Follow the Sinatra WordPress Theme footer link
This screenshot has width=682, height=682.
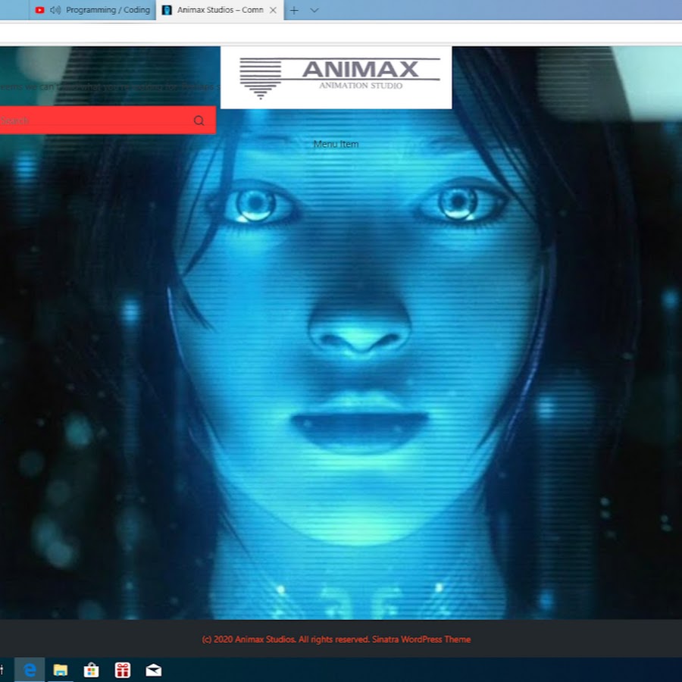(x=421, y=640)
